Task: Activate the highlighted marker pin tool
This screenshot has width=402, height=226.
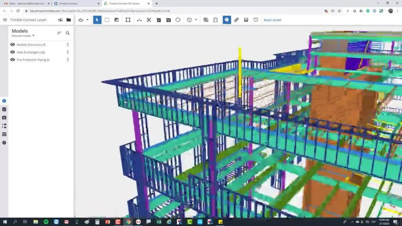Action: [227, 20]
